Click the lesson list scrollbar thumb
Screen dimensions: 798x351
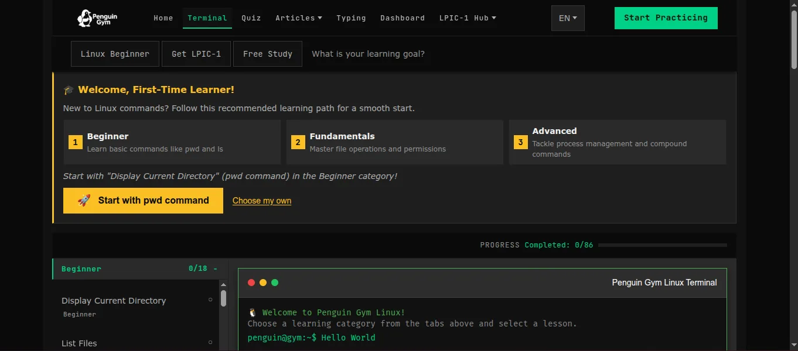click(x=223, y=298)
